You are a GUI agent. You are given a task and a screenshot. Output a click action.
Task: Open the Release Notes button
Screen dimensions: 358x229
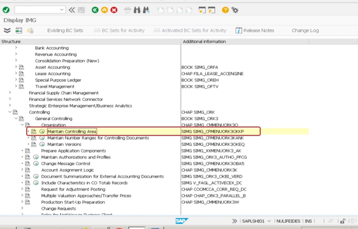255,31
